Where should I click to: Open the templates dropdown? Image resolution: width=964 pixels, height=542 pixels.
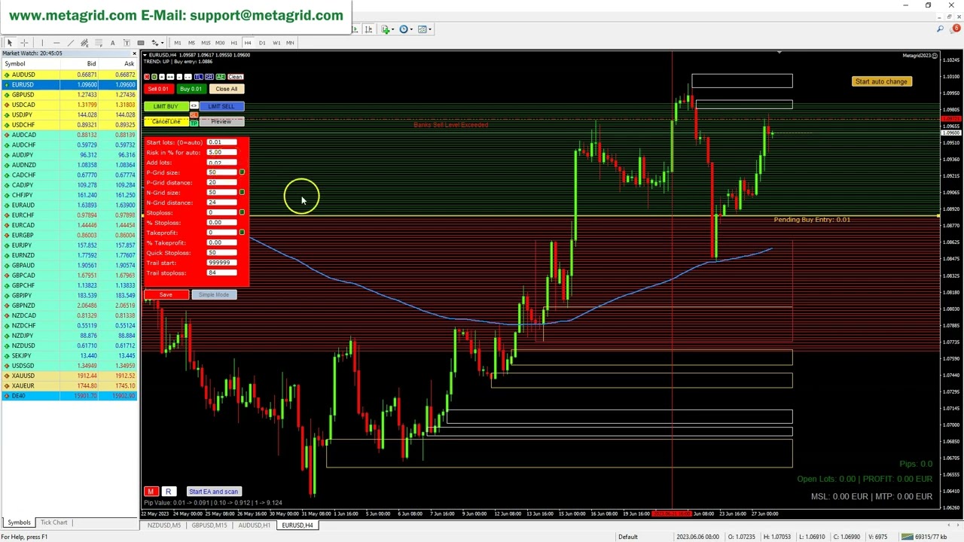coord(426,29)
